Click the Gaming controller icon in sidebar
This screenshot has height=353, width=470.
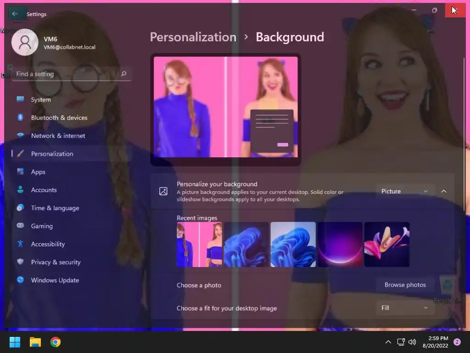[20, 225]
